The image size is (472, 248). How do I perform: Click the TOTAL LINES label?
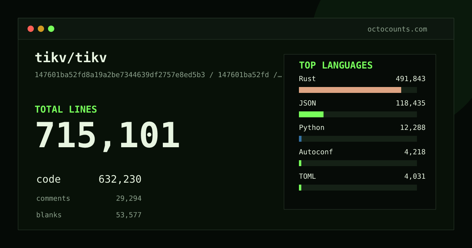66,109
